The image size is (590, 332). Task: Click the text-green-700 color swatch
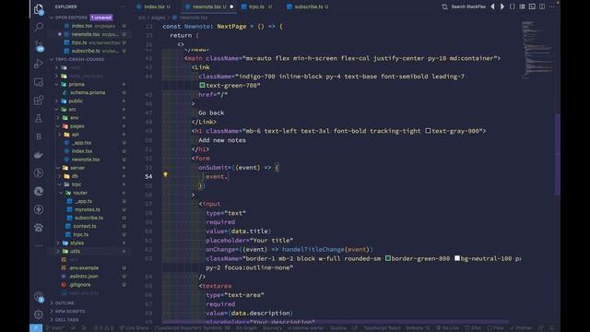click(x=202, y=85)
